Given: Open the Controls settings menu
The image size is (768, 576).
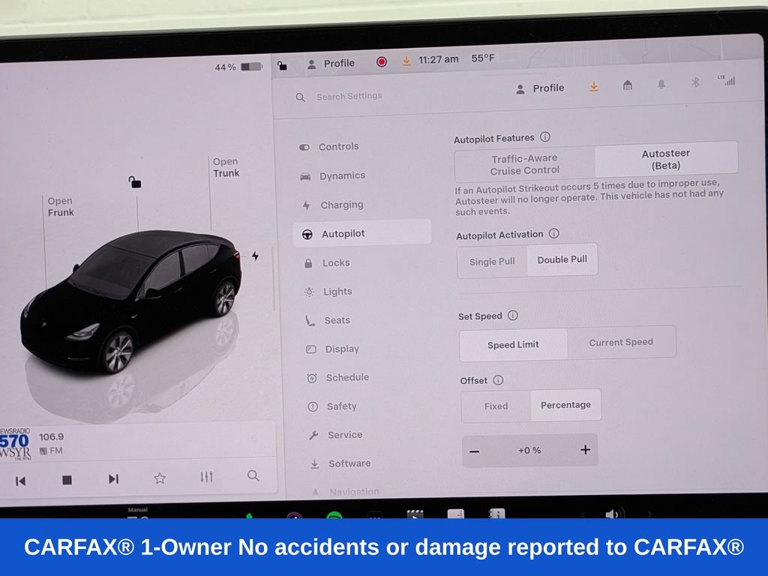Looking at the screenshot, I should click(x=338, y=146).
